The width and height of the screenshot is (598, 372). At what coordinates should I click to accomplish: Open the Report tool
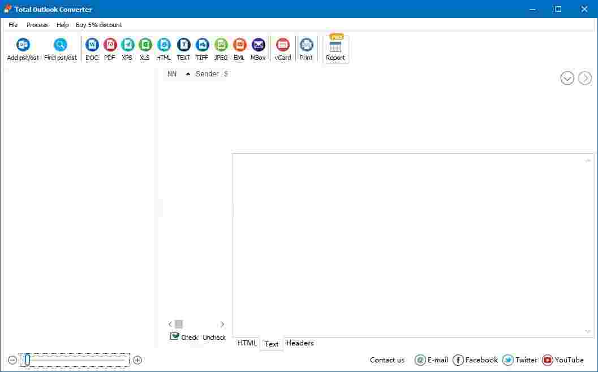tap(335, 50)
